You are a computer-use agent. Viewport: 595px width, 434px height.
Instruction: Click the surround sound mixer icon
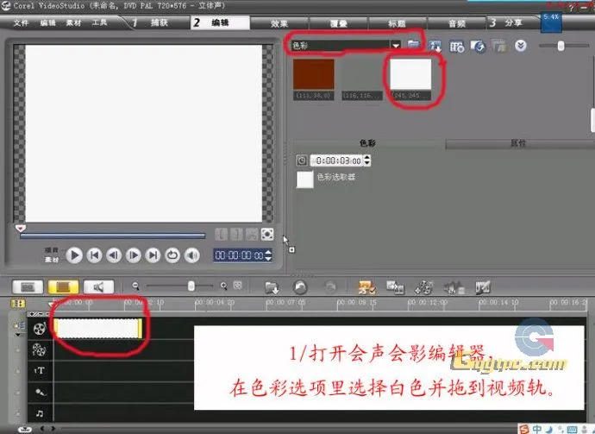coord(454,287)
